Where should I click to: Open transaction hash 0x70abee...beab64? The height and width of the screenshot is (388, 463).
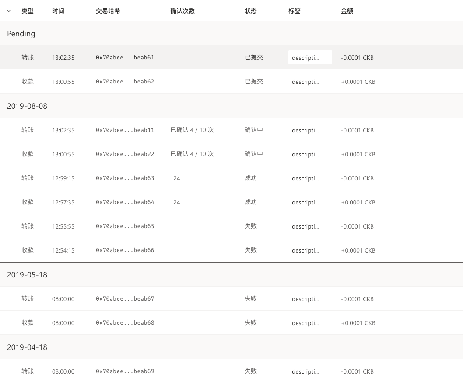click(125, 202)
